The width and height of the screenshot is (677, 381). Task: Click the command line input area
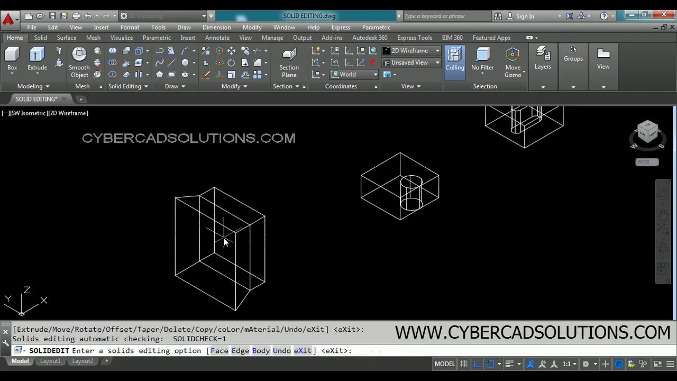click(x=338, y=351)
